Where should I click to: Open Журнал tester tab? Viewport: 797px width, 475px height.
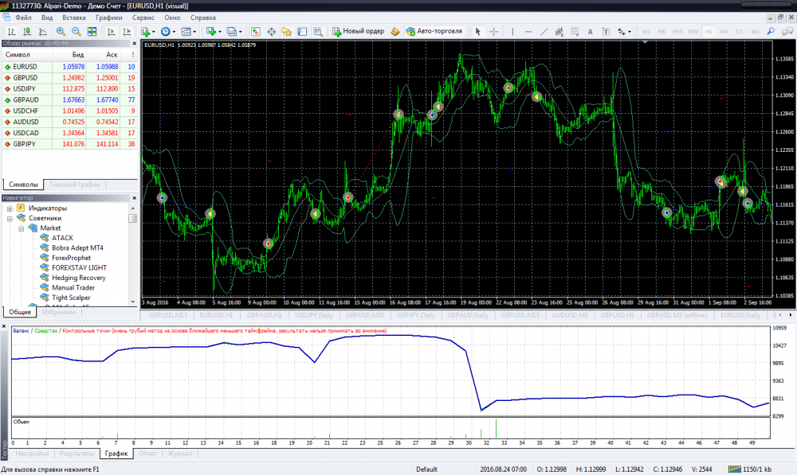(179, 454)
